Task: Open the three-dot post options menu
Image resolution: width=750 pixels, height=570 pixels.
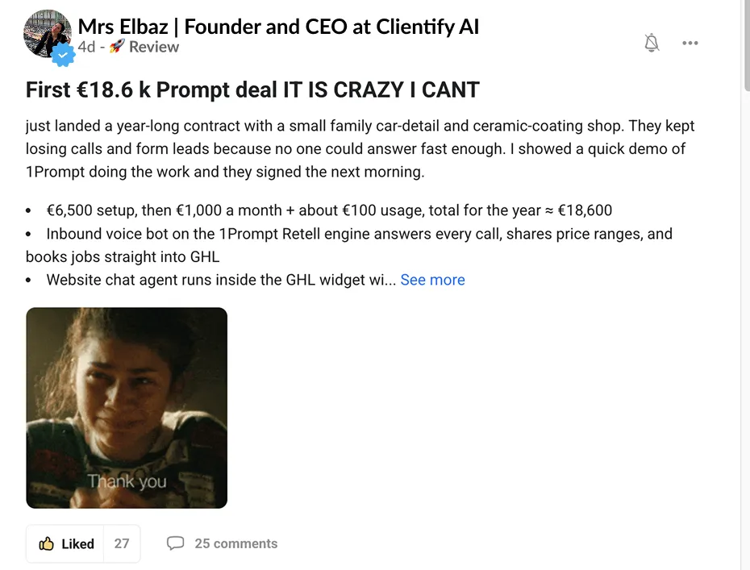Action: pos(690,43)
